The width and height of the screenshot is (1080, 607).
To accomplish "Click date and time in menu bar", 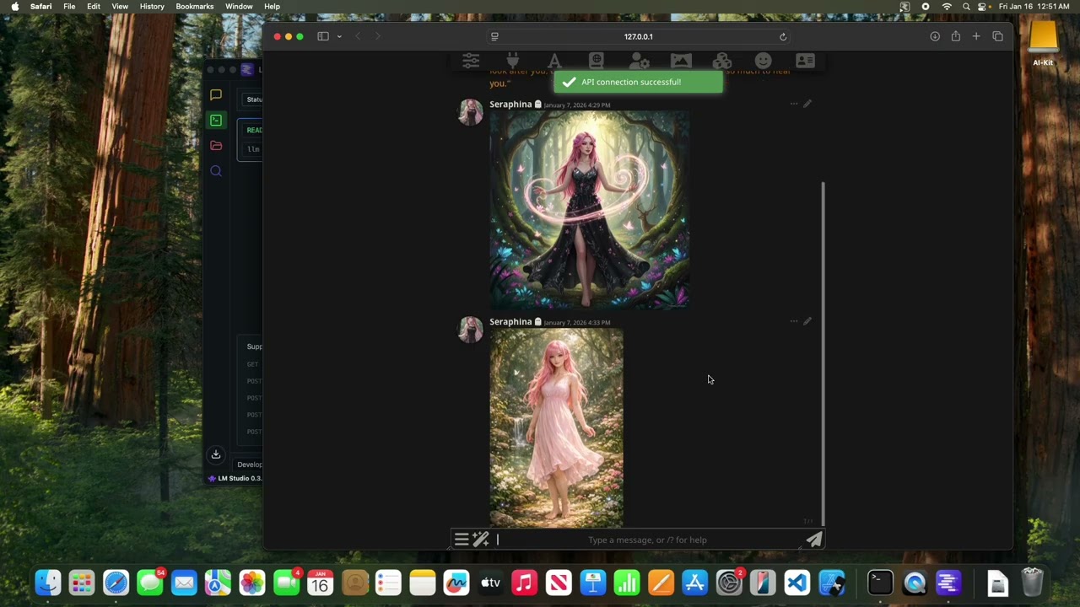I will coord(1035,7).
